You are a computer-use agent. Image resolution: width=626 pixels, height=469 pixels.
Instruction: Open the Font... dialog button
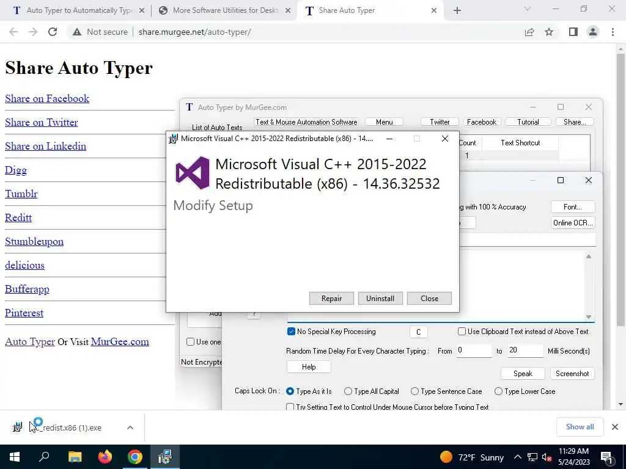[x=573, y=207]
